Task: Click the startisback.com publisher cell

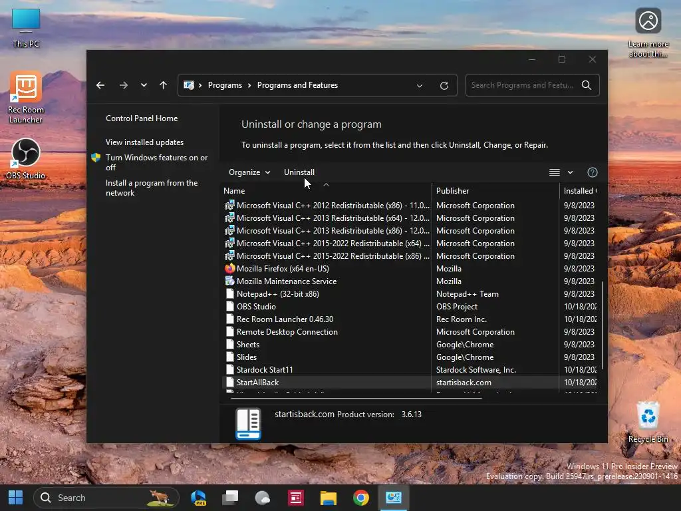Action: 464,383
